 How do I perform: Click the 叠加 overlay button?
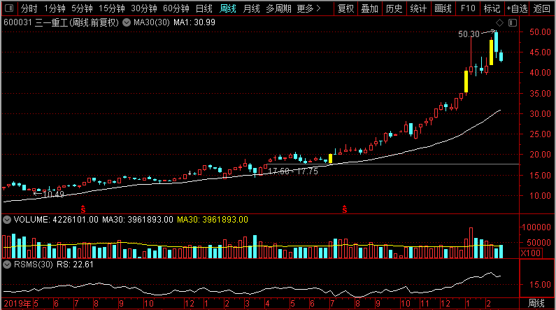[x=369, y=8]
